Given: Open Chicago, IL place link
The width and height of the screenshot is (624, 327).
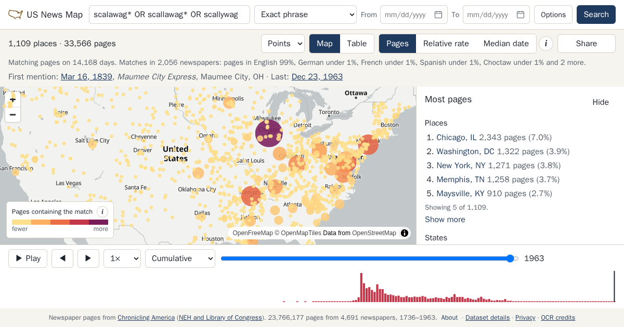Looking at the screenshot, I should tap(457, 138).
